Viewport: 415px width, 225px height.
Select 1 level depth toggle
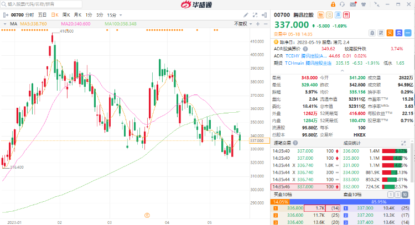point(391,195)
